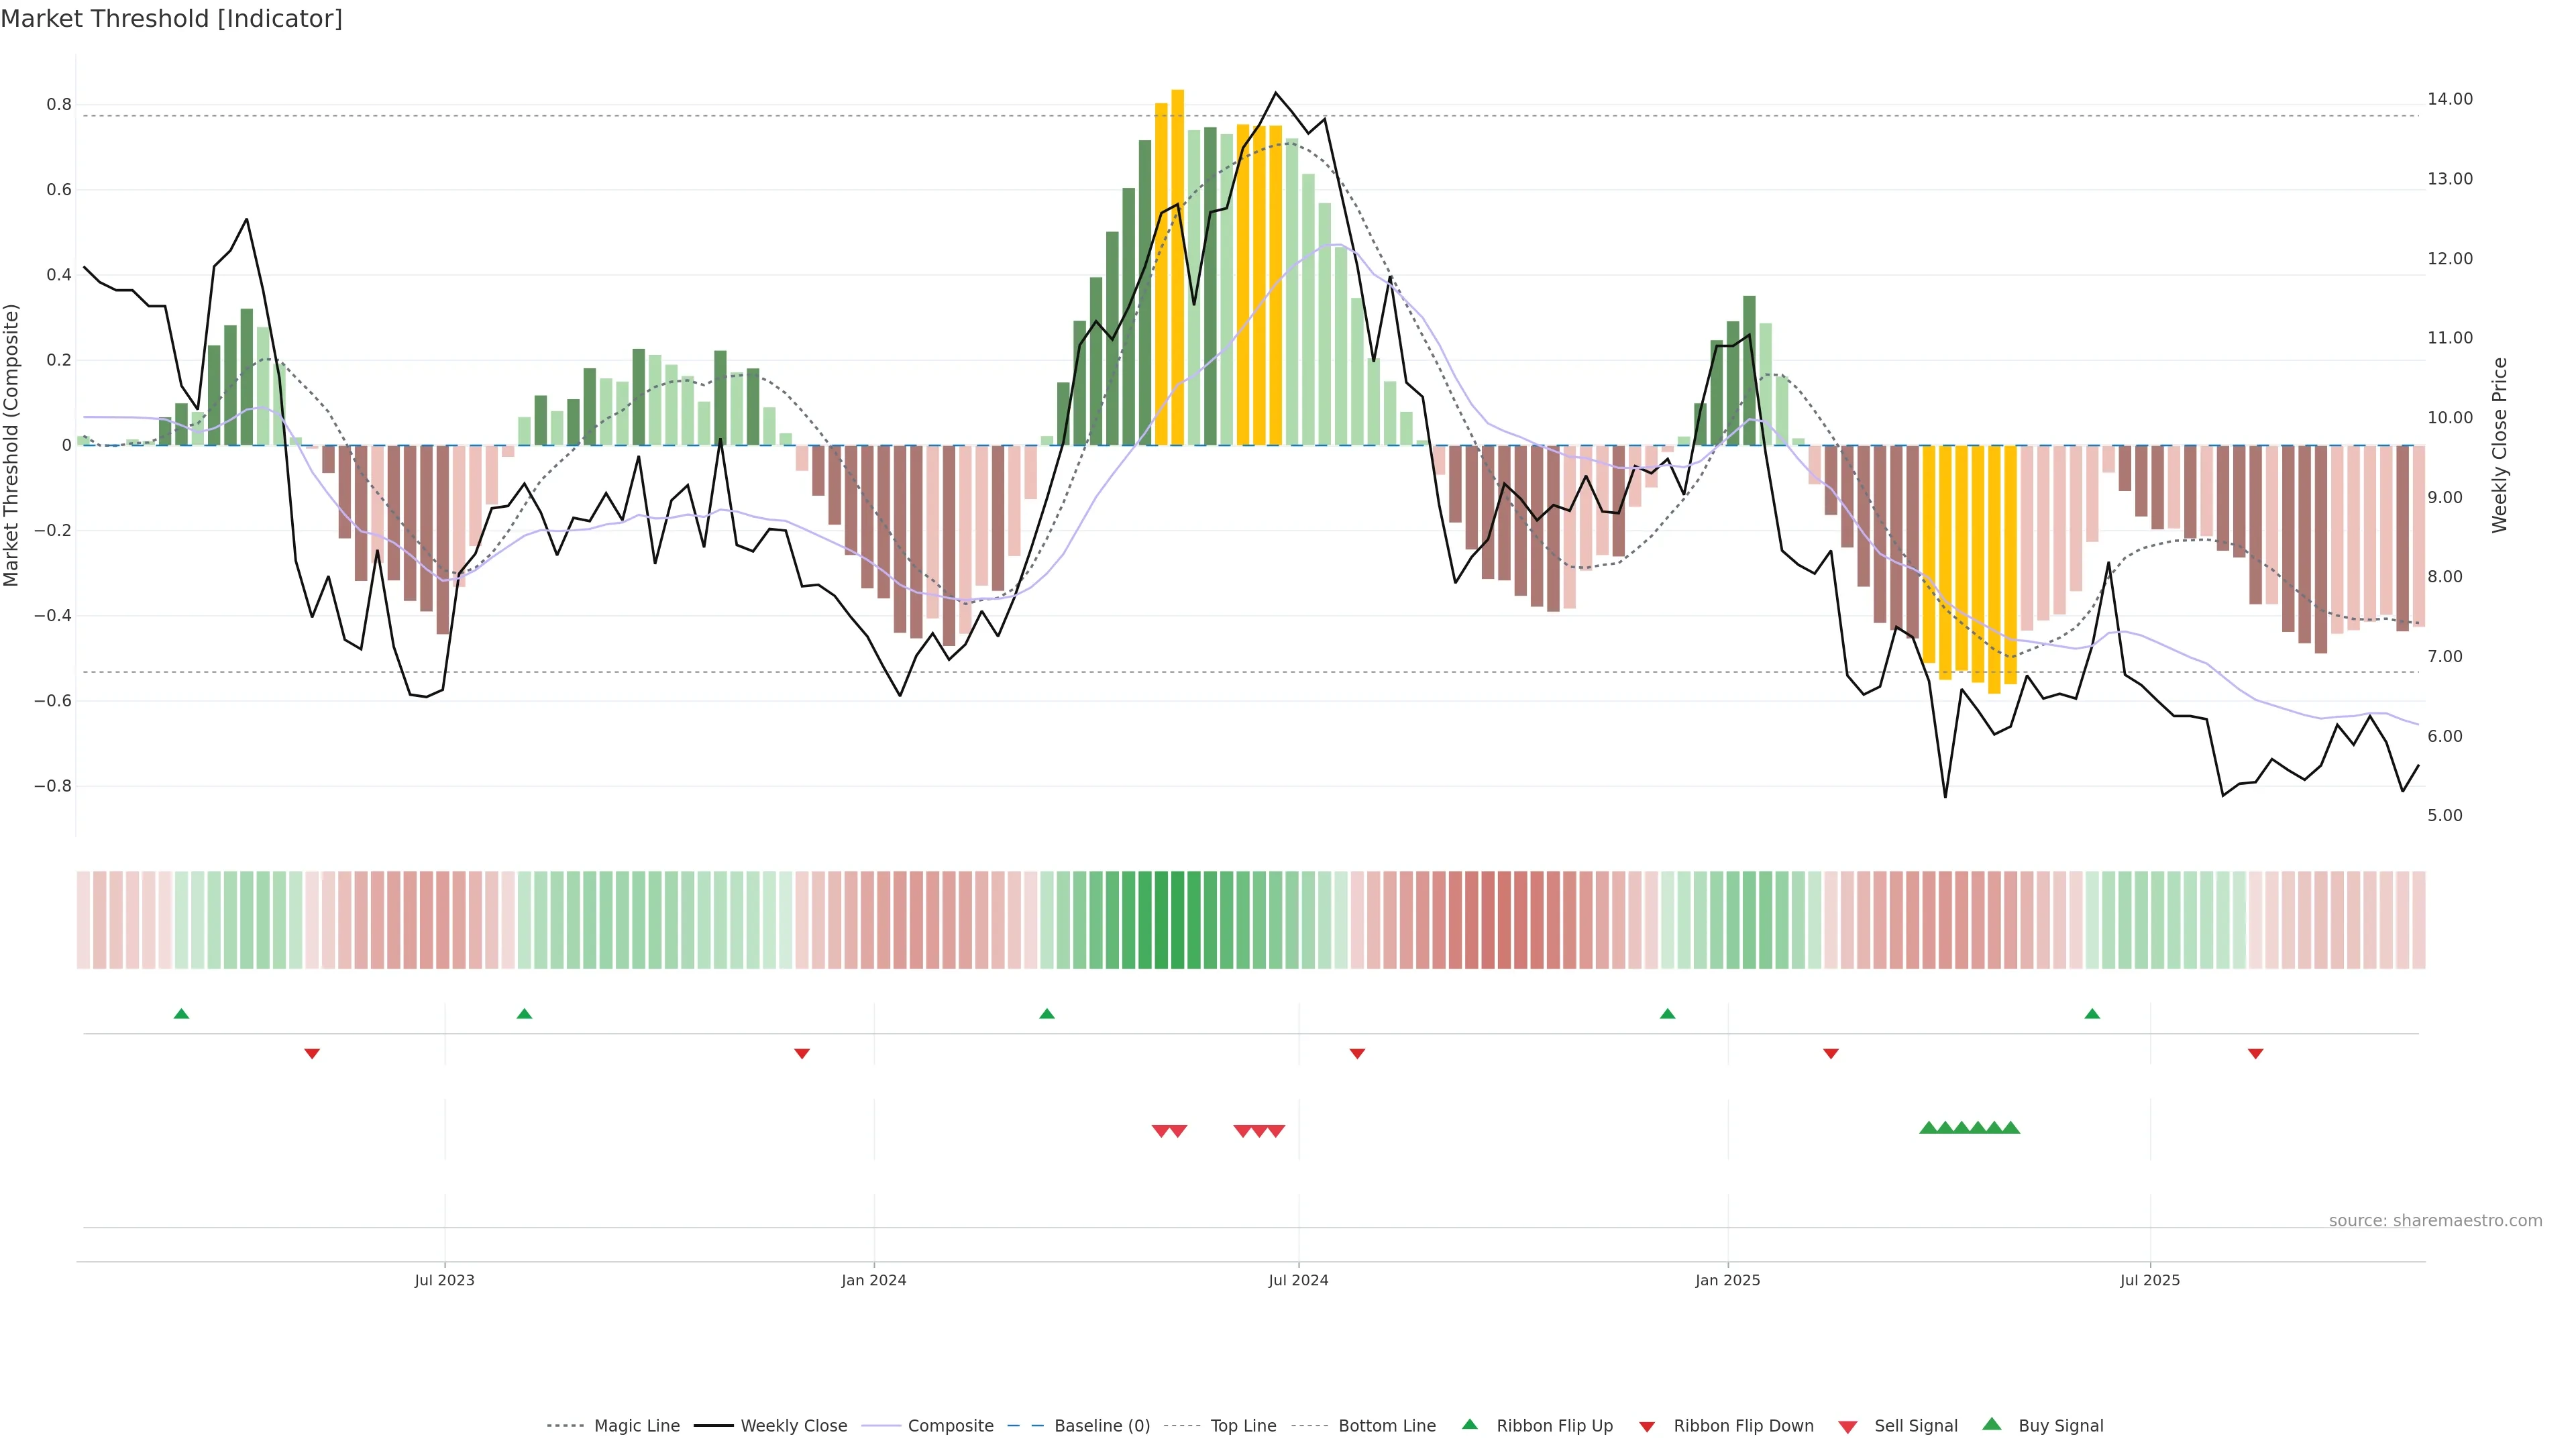
Task: Click the Market Threshold [Indicator] title
Action: [x=171, y=19]
